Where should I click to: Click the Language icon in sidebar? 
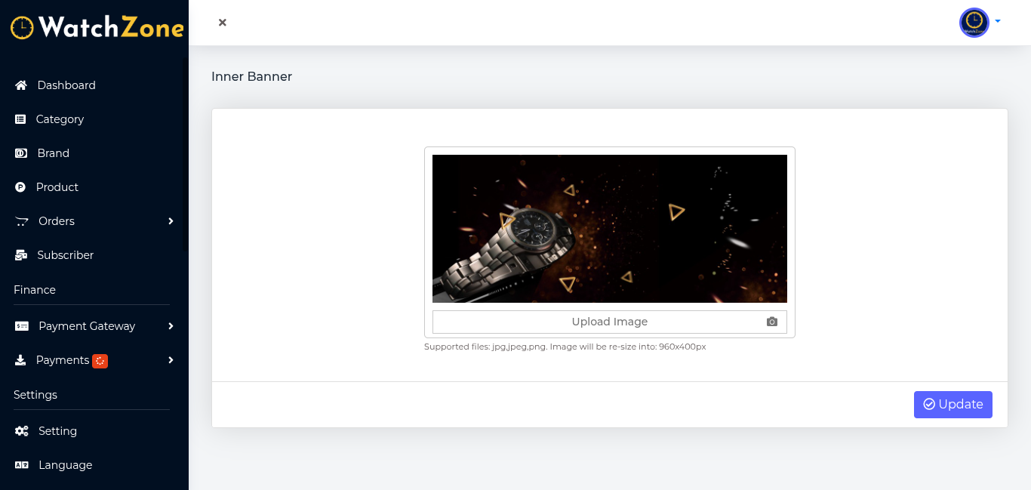click(x=22, y=465)
